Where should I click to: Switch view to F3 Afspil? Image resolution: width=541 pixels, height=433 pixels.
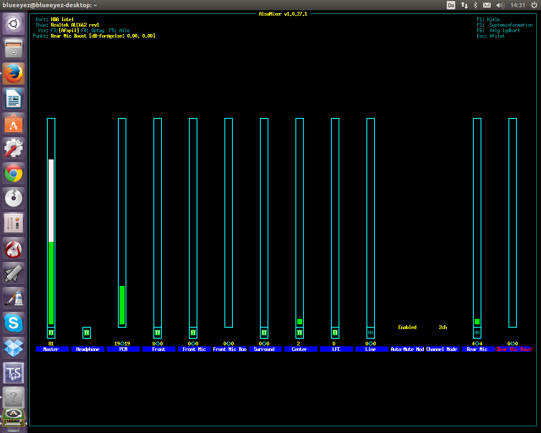pos(65,30)
